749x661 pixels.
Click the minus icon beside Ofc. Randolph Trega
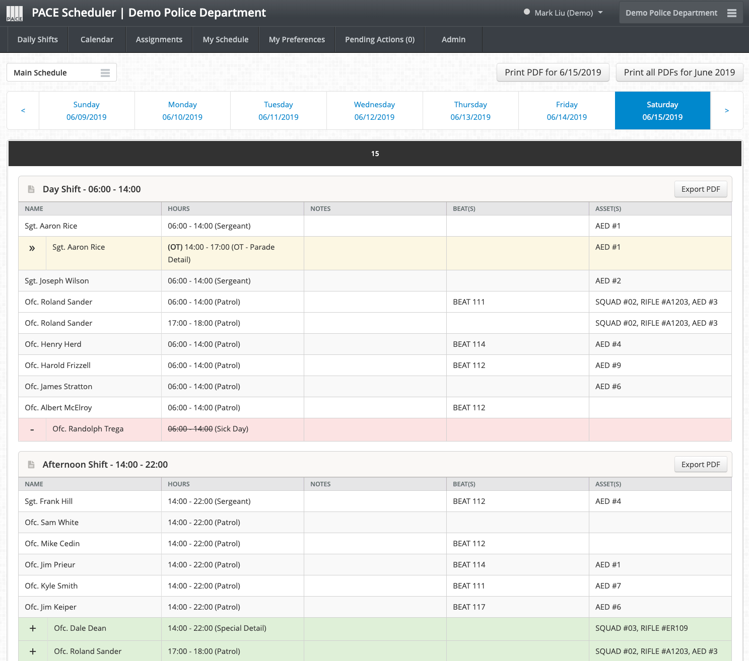tap(32, 429)
